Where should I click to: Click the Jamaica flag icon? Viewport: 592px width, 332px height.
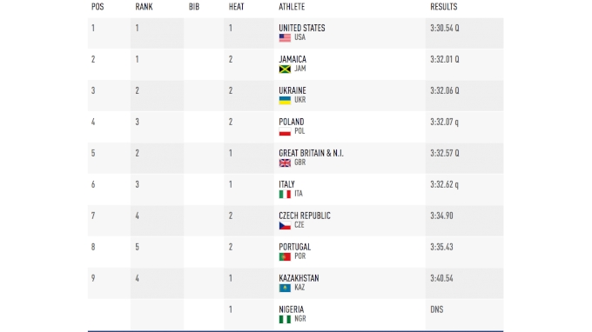(x=285, y=69)
